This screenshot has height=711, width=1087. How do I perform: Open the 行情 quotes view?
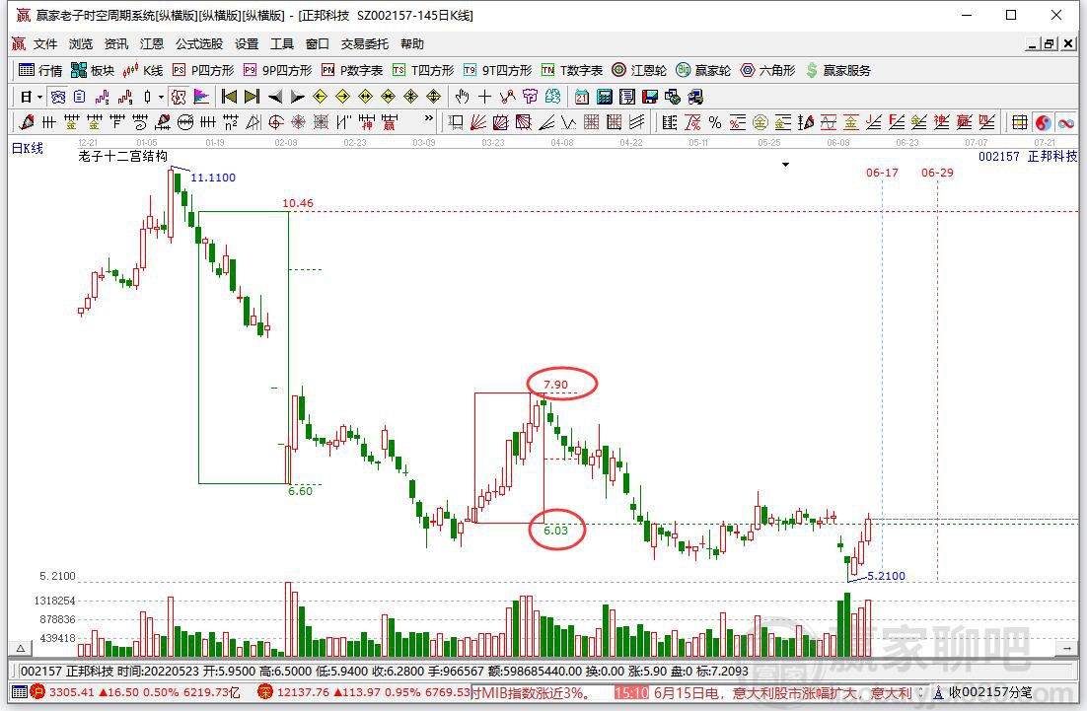click(40, 70)
